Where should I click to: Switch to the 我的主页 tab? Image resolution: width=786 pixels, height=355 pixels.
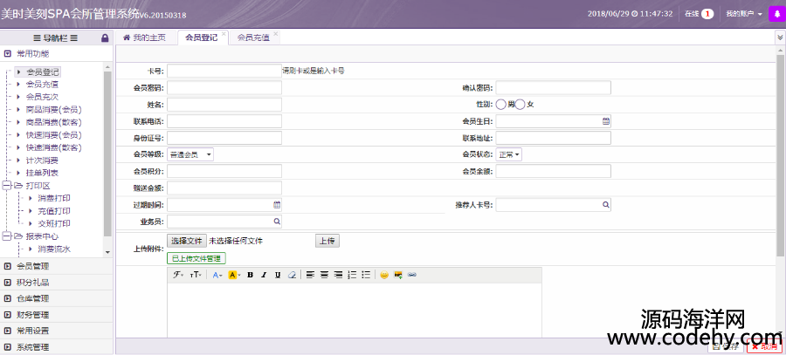144,38
